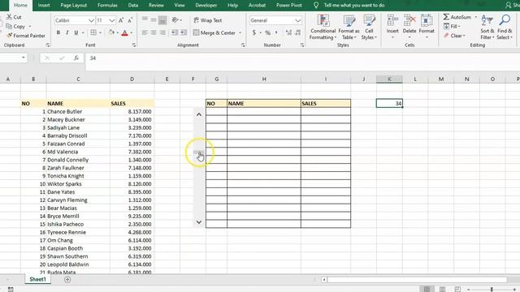Image resolution: width=520 pixels, height=292 pixels.
Task: Switch to the Page Layout tab
Action: (x=74, y=6)
